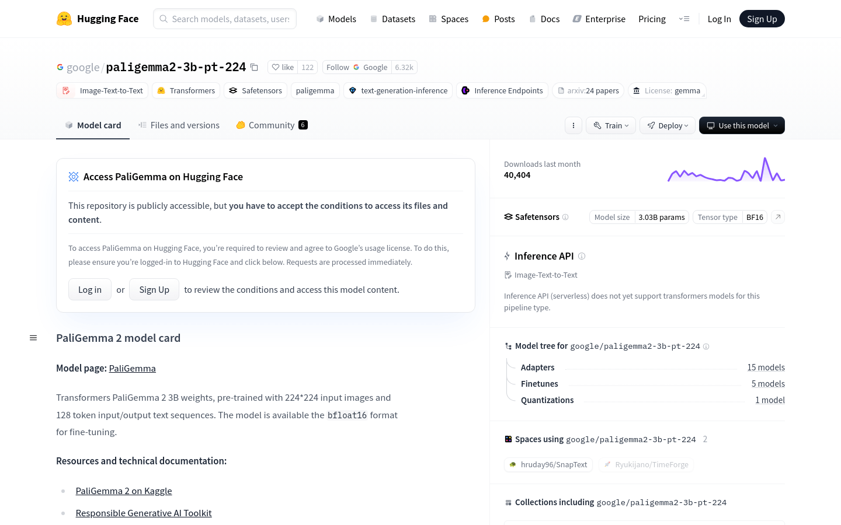Open PaliGemma 2 on Kaggle link

[124, 491]
